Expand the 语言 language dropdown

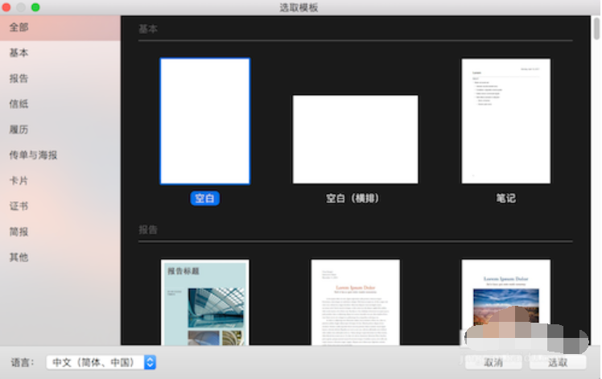[101, 363]
